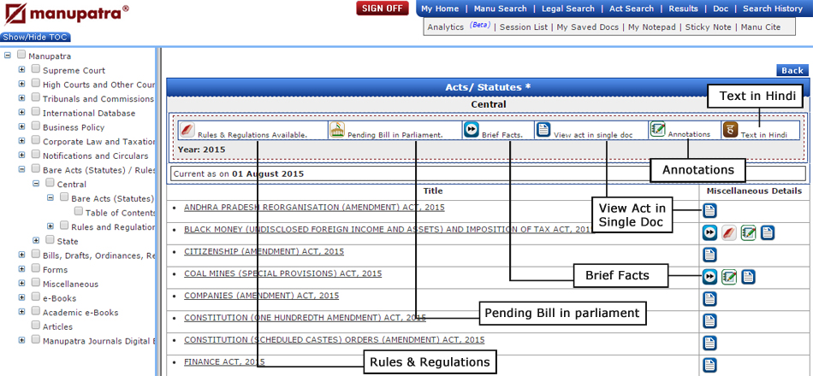This screenshot has height=376, width=813.
Task: Expand the International Database tree node
Action: click(x=21, y=112)
